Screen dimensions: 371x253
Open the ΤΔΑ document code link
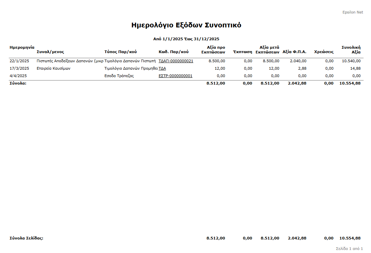click(162, 69)
